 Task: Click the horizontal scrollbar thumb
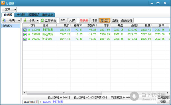(x=64, y=93)
